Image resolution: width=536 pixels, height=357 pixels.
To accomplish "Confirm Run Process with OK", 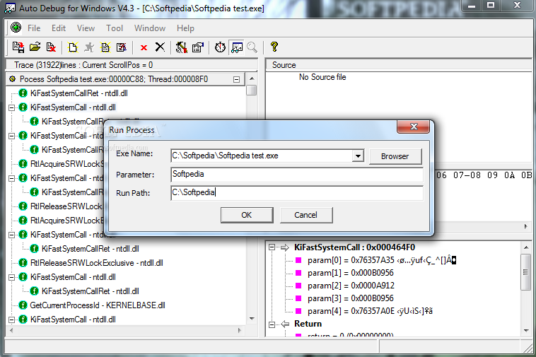I will click(x=247, y=215).
